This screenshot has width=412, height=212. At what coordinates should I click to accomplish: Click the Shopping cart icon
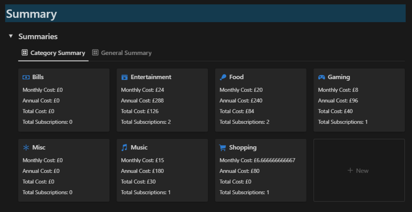223,148
